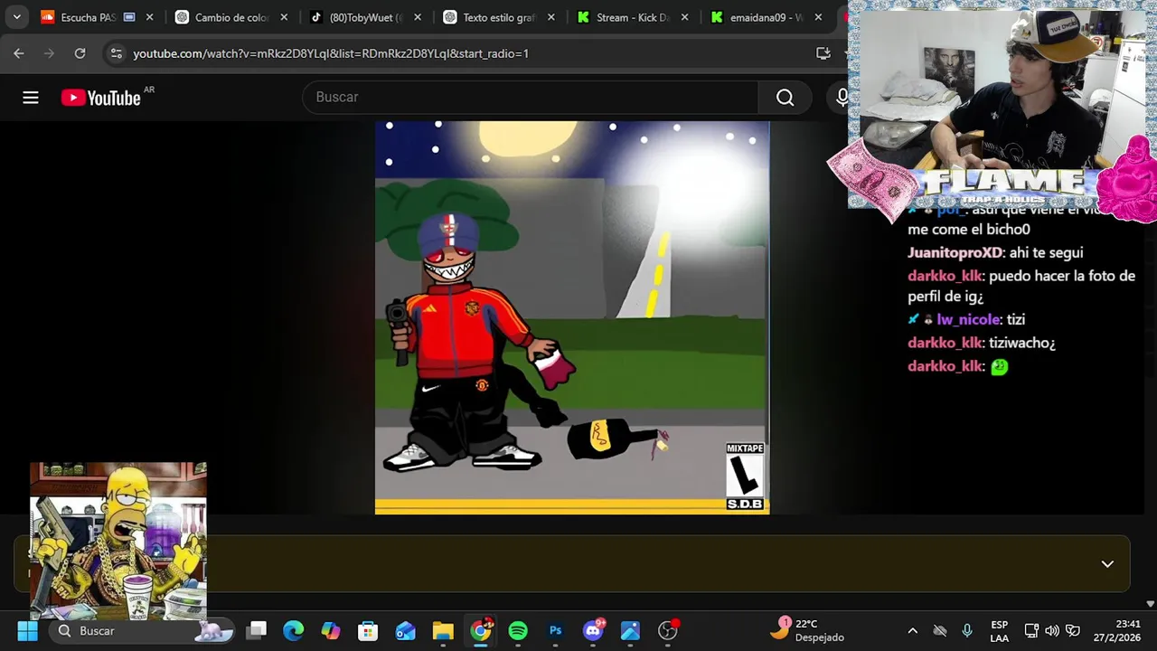The image size is (1157, 651).
Task: Switch to Chrome in the taskbar
Action: pos(481,630)
